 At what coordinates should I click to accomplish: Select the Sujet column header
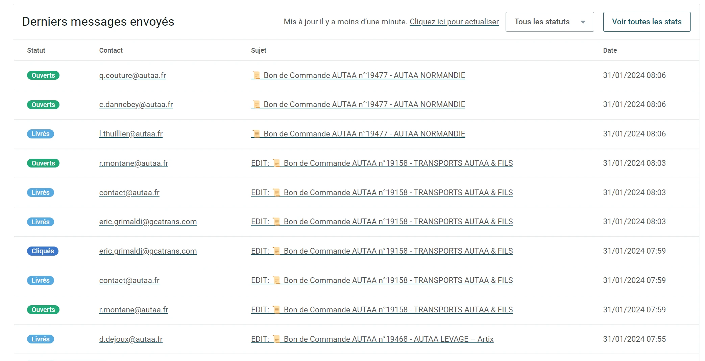coord(258,50)
